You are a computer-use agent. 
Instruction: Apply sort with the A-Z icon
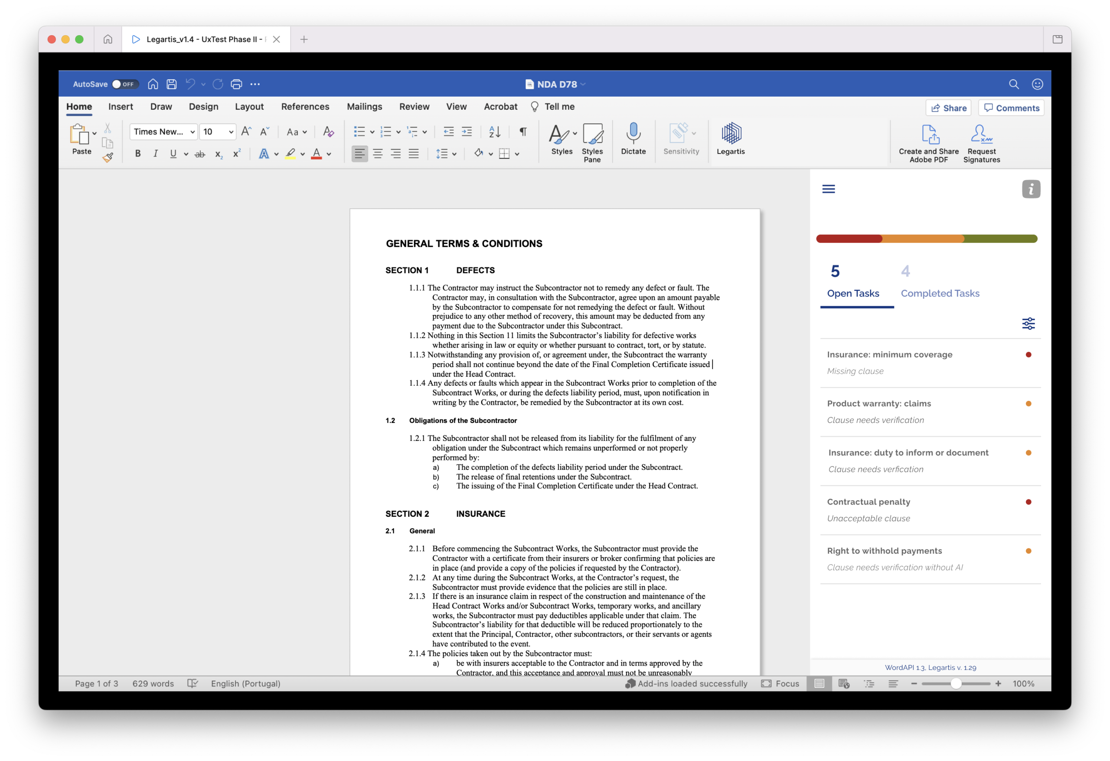coord(495,132)
